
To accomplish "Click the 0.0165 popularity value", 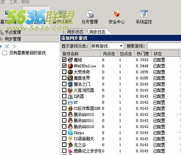I will pyautogui.click(x=142, y=78).
